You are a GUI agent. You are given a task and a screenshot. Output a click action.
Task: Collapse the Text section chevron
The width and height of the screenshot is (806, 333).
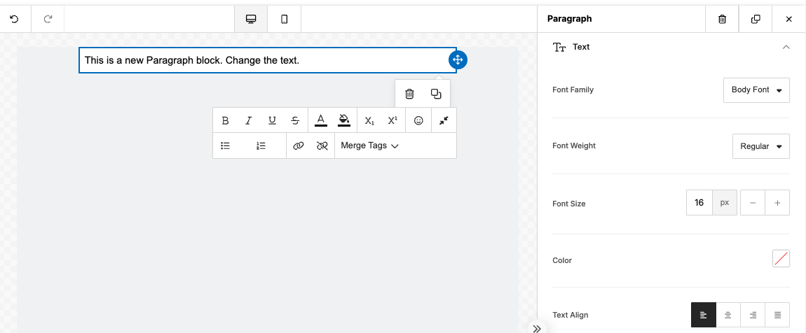tap(786, 47)
